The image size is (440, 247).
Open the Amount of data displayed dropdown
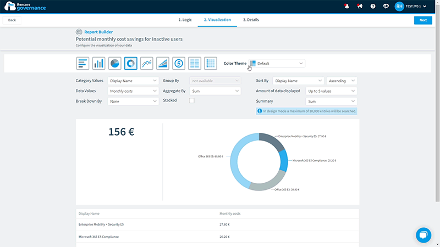coord(331,91)
